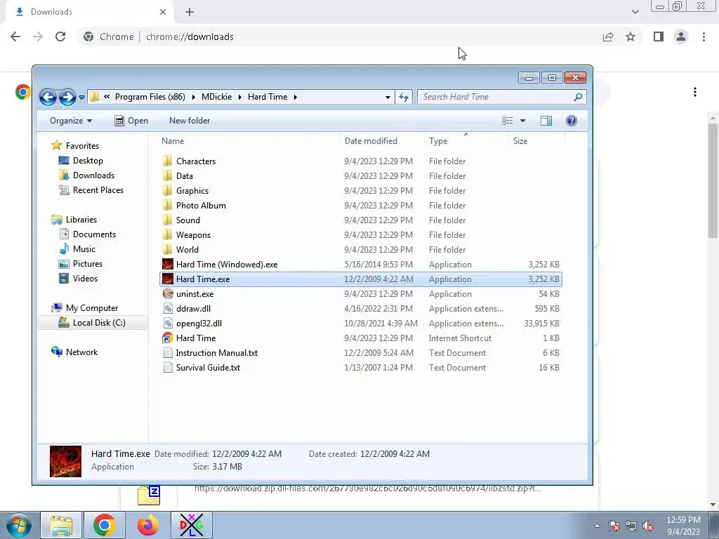The image size is (719, 539).
Task: Click the muted volume tray icon
Action: click(x=648, y=526)
